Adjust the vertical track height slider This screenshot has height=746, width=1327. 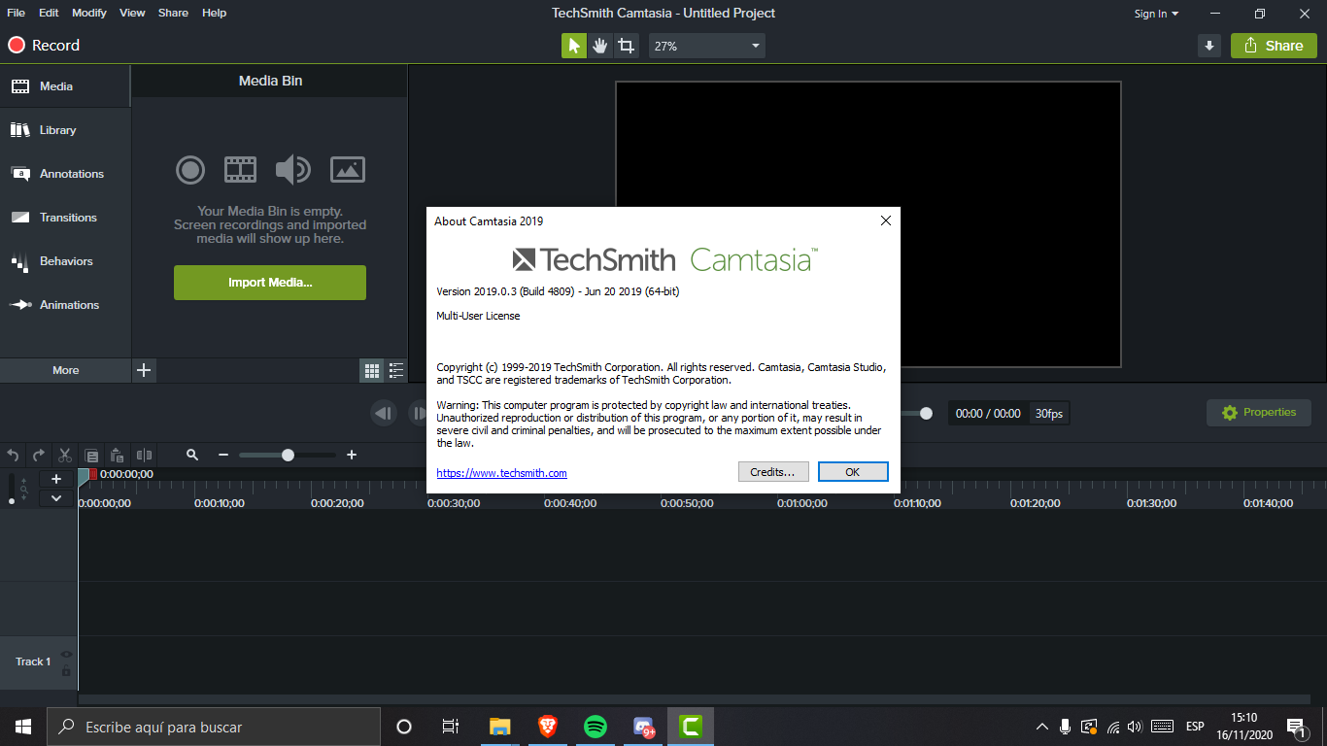click(12, 489)
